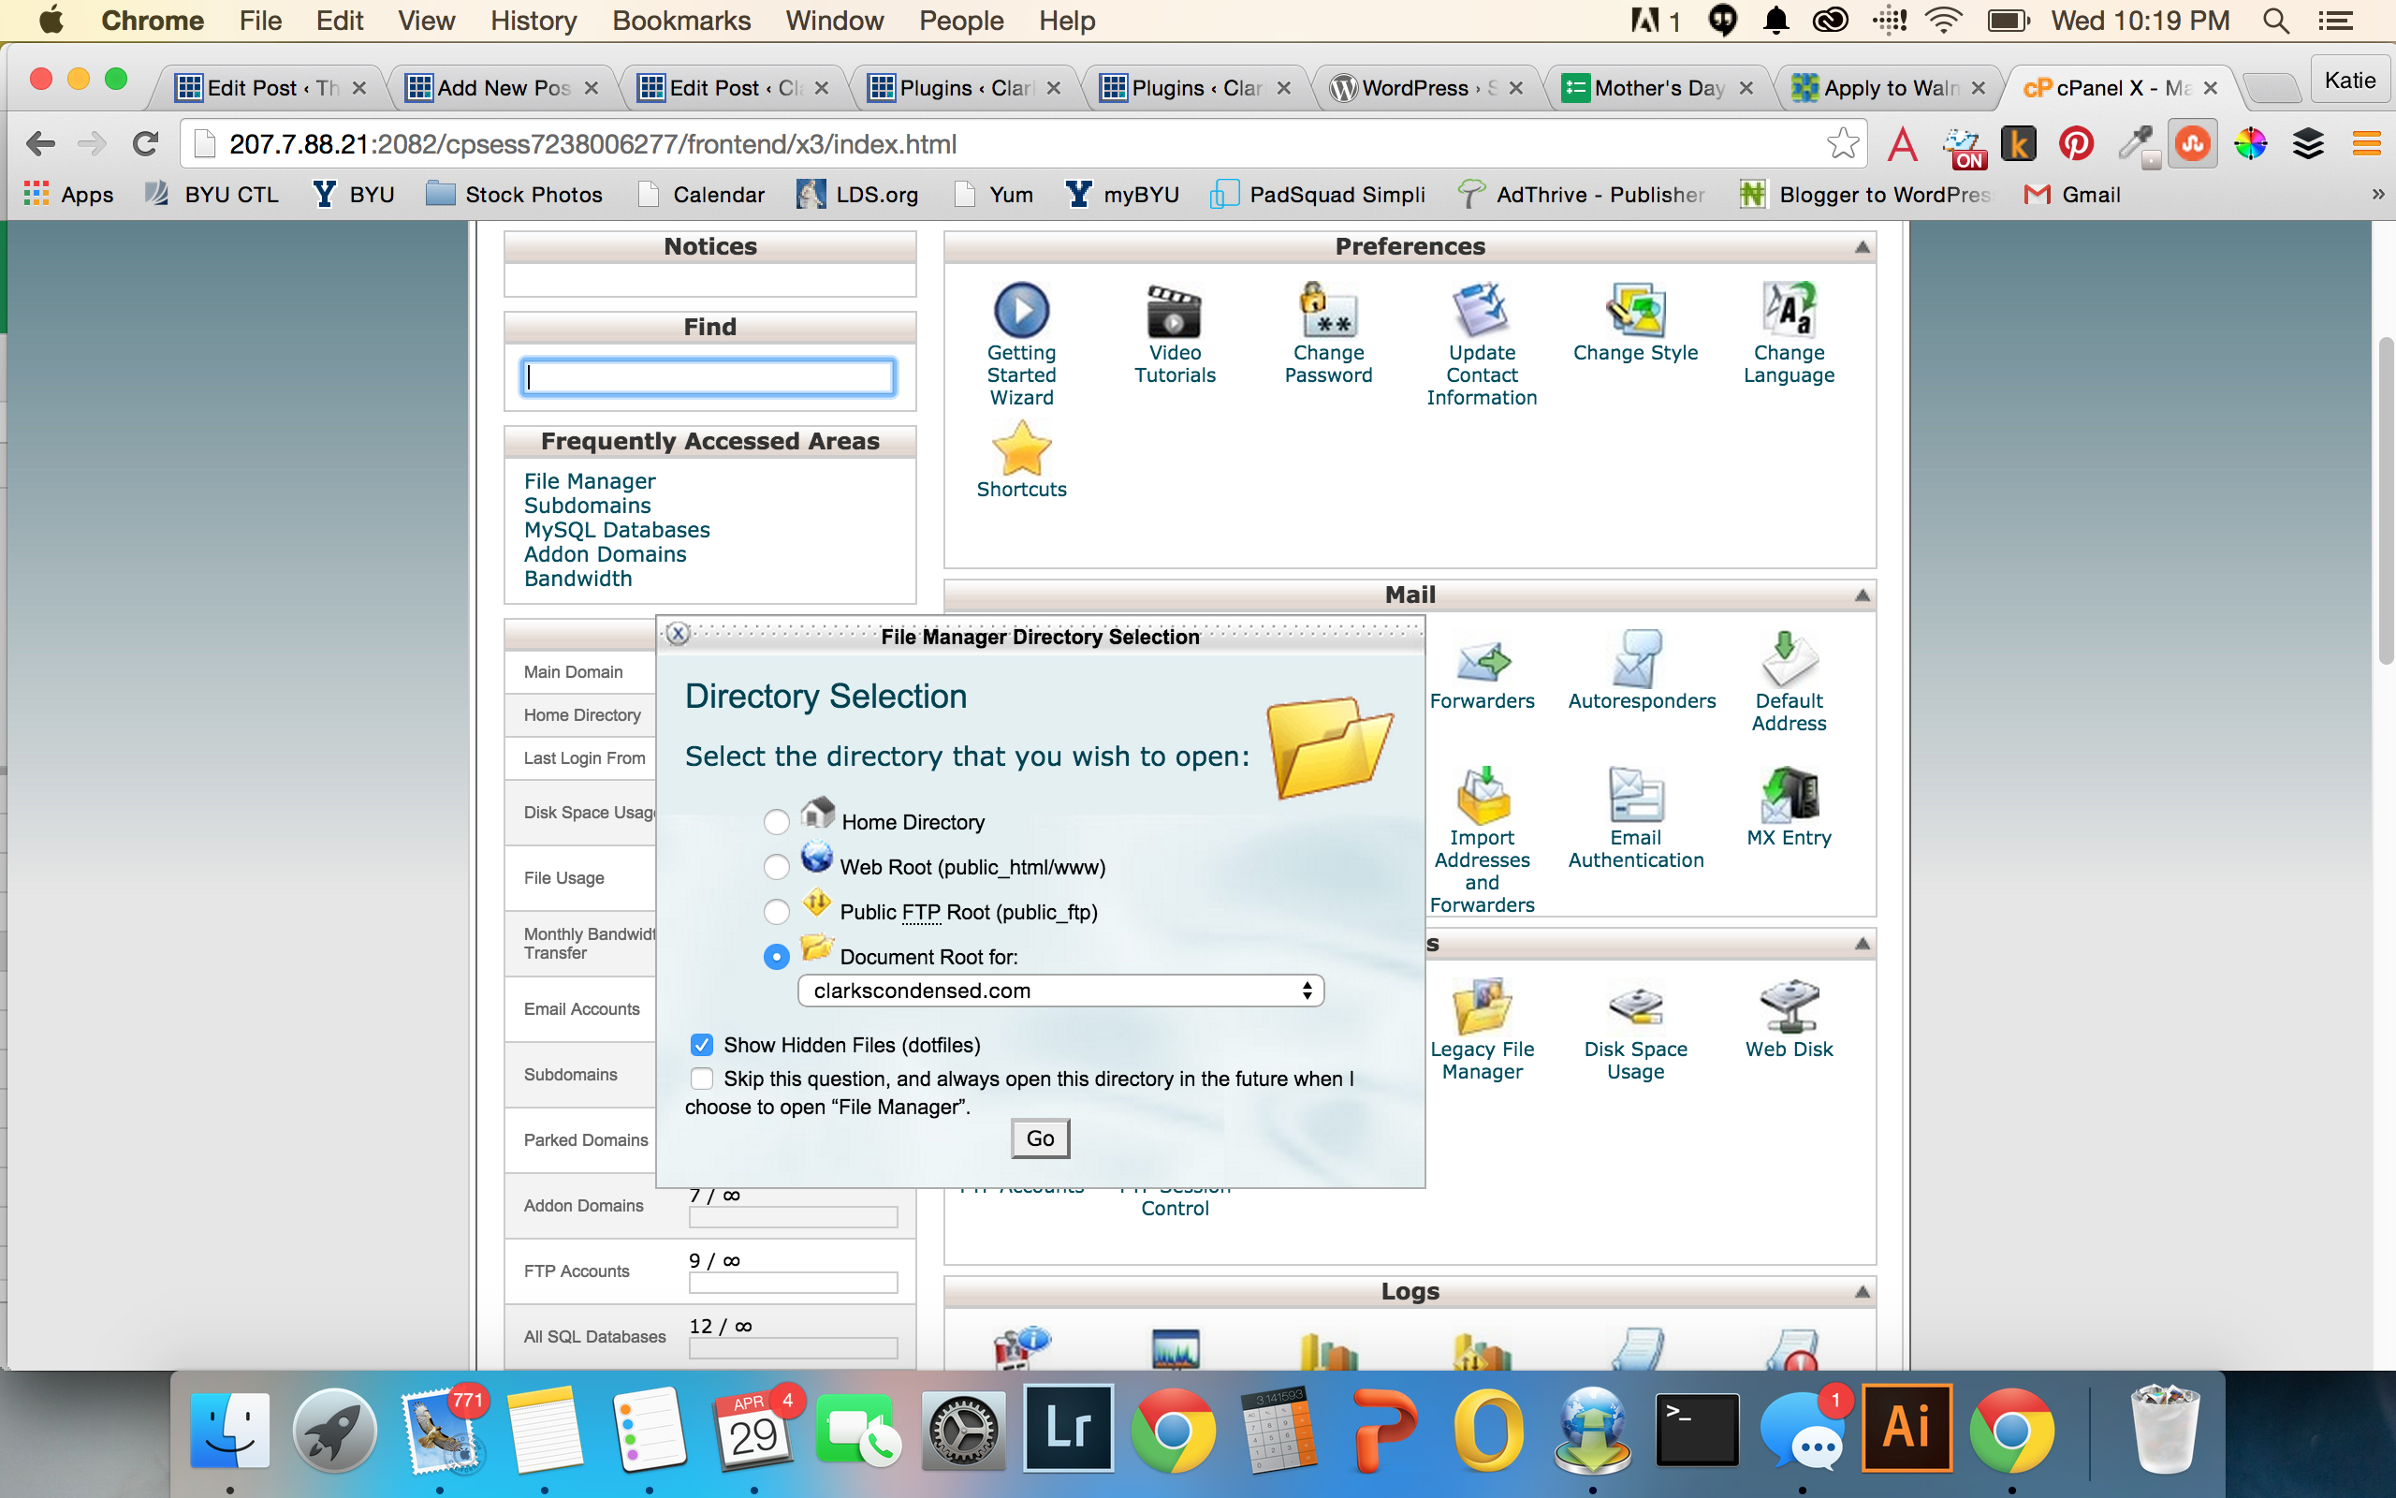The height and width of the screenshot is (1498, 2396).
Task: Select the Document Root for radio button
Action: point(776,956)
